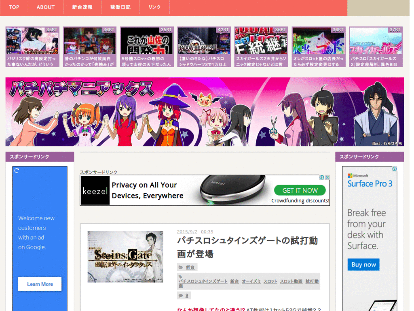
Task: Click the folder category icon beside 新台
Action: click(x=181, y=267)
